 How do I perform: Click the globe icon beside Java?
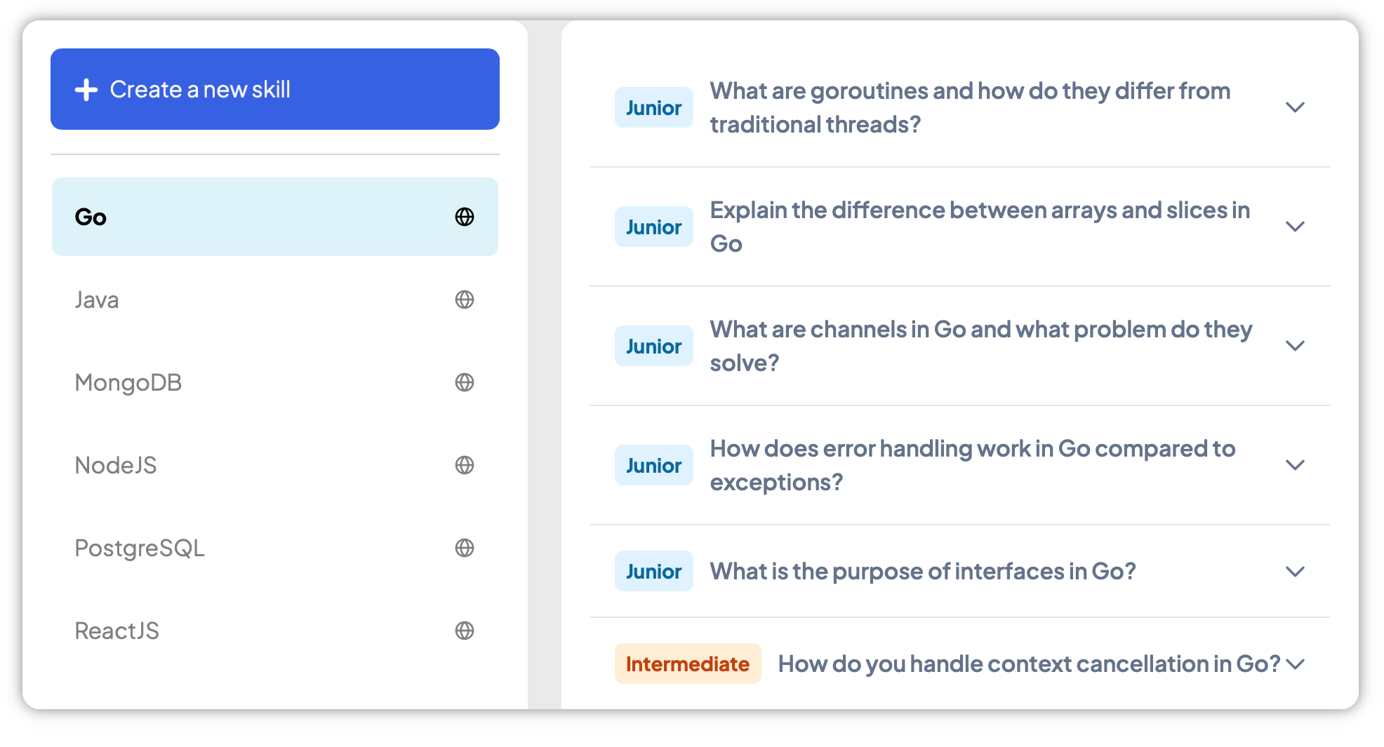point(465,300)
